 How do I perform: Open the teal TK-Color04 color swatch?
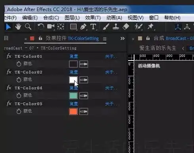point(73,96)
